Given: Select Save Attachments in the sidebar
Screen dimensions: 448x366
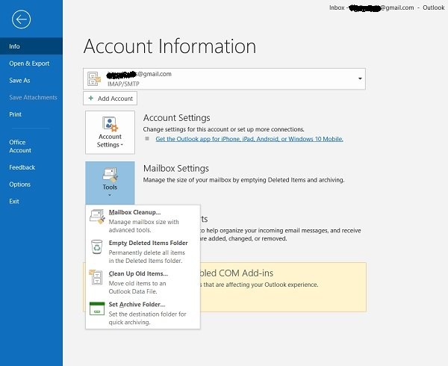Looking at the screenshot, I should [x=31, y=97].
